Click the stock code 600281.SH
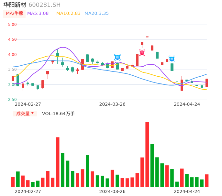This screenshot has width=222, height=196. [x=44, y=5]
